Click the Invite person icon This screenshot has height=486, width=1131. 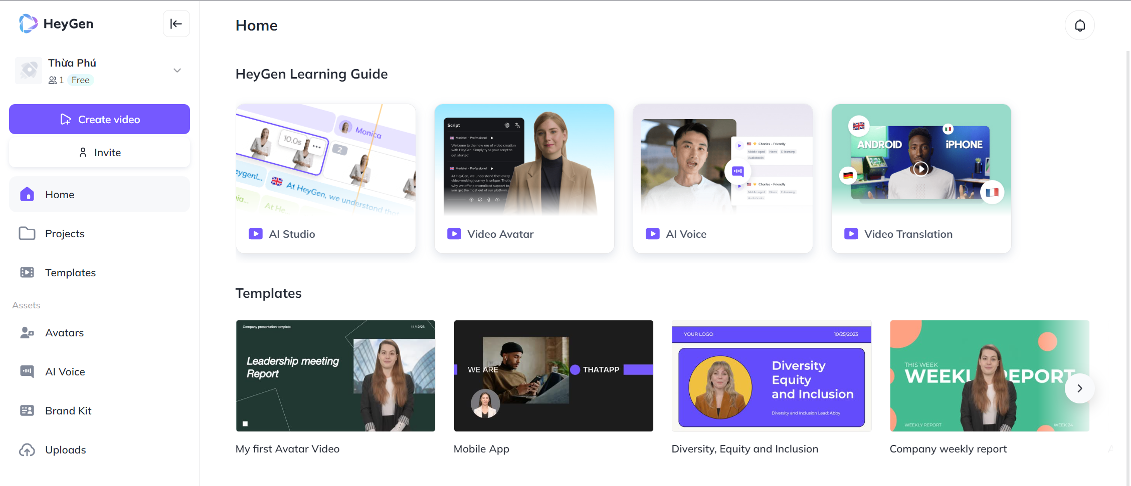click(83, 152)
